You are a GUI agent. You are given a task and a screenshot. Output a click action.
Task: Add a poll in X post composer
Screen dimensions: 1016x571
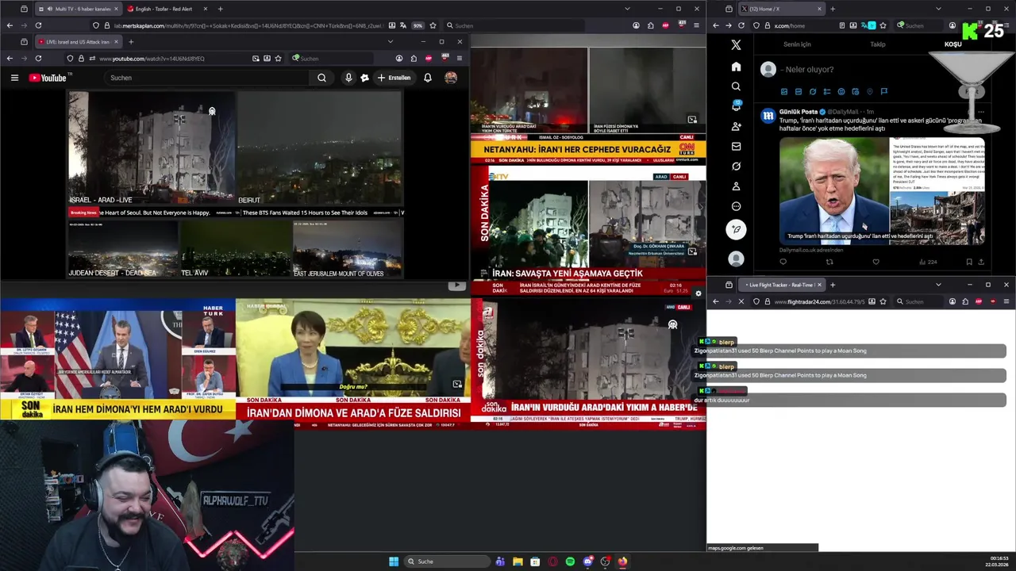pos(827,92)
